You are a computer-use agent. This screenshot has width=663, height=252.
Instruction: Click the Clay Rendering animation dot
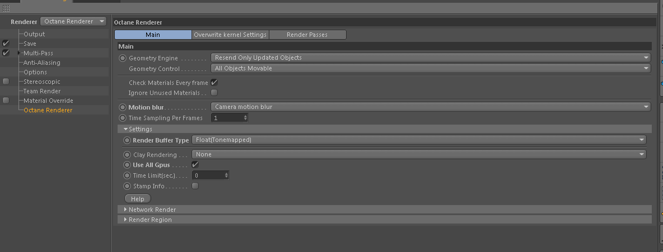127,155
